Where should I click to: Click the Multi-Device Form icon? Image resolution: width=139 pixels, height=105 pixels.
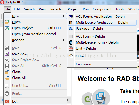click(x=71, y=42)
